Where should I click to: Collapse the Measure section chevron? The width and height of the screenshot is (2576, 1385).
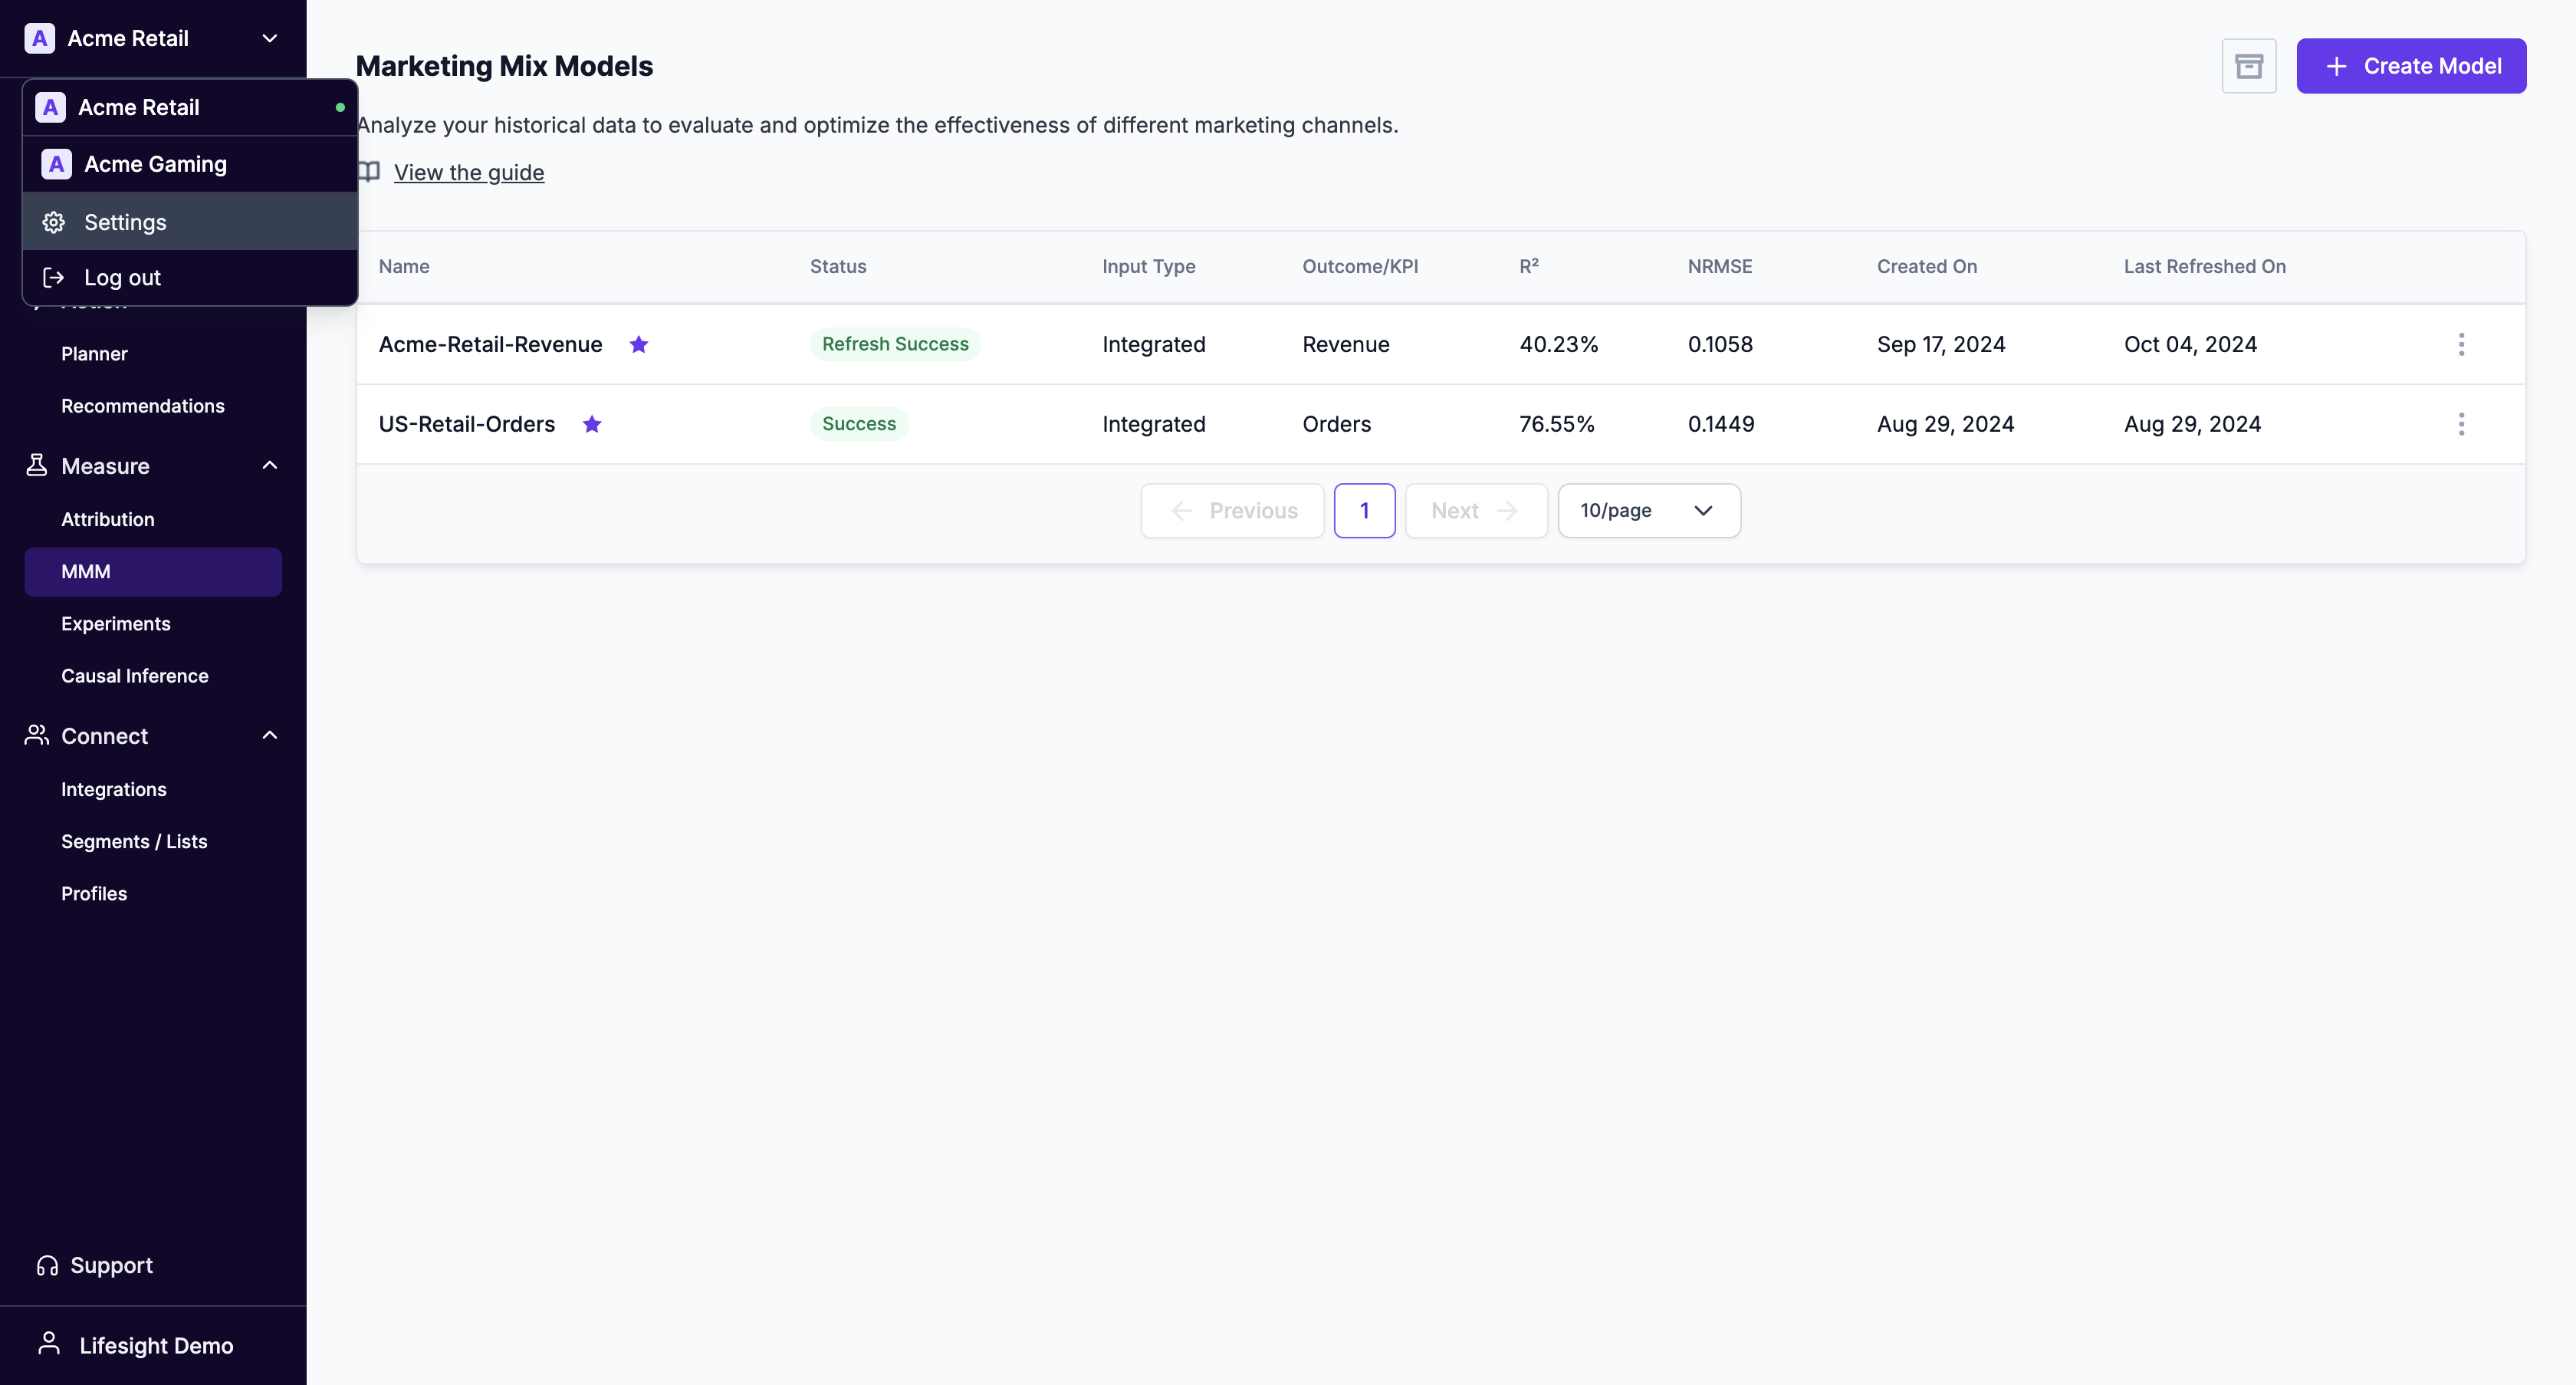point(269,465)
